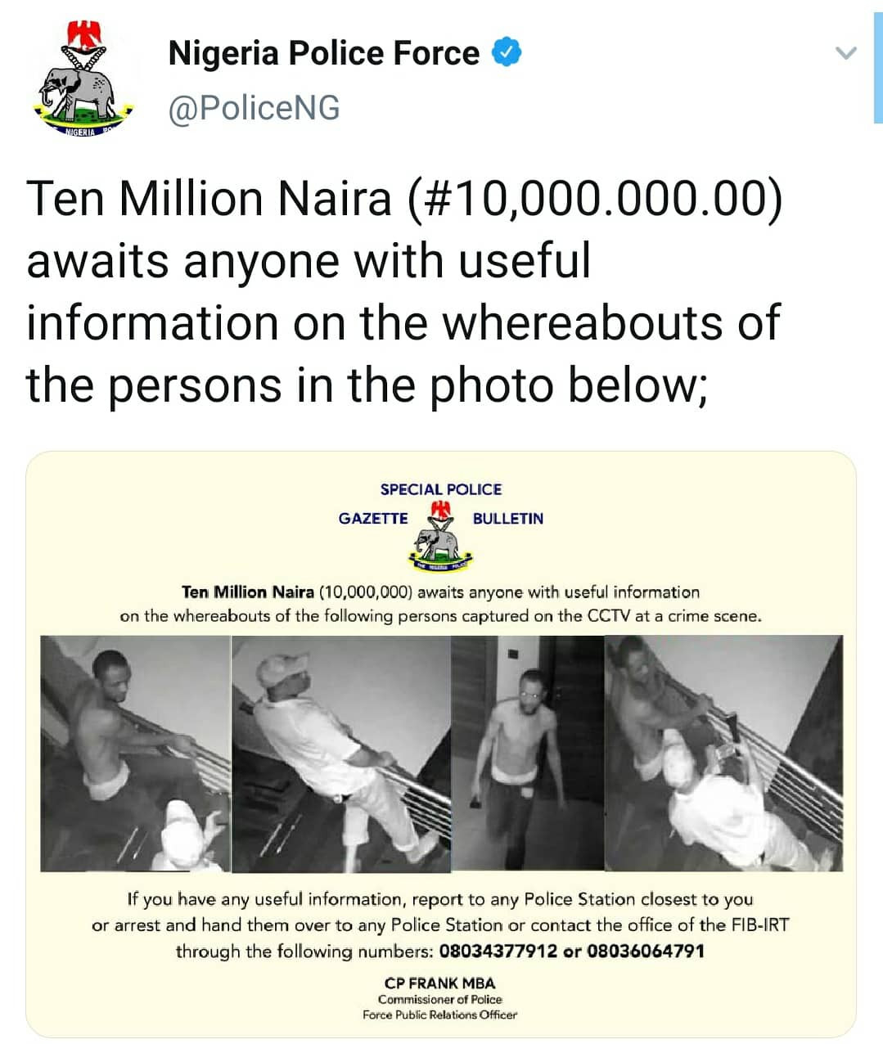
Task: Open the first CCTV photo of shirtless man
Action: tap(136, 753)
